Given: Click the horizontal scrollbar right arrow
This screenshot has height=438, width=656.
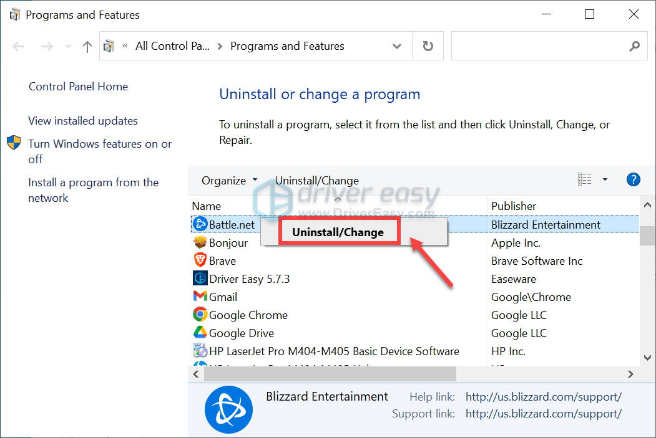Looking at the screenshot, I should tap(630, 374).
